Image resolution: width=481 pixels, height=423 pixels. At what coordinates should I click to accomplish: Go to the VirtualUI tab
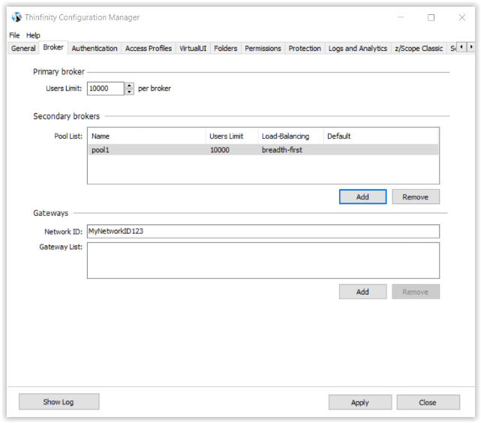point(193,49)
